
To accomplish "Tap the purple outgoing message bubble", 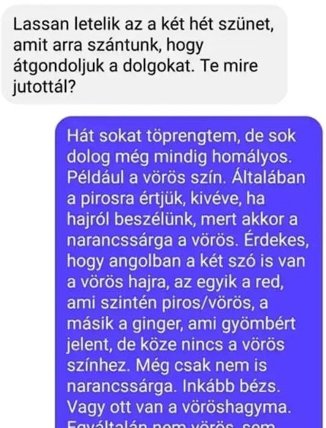I will tap(189, 272).
